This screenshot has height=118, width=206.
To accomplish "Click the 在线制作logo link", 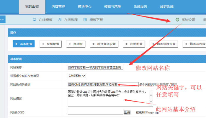I will pos(145,112).
